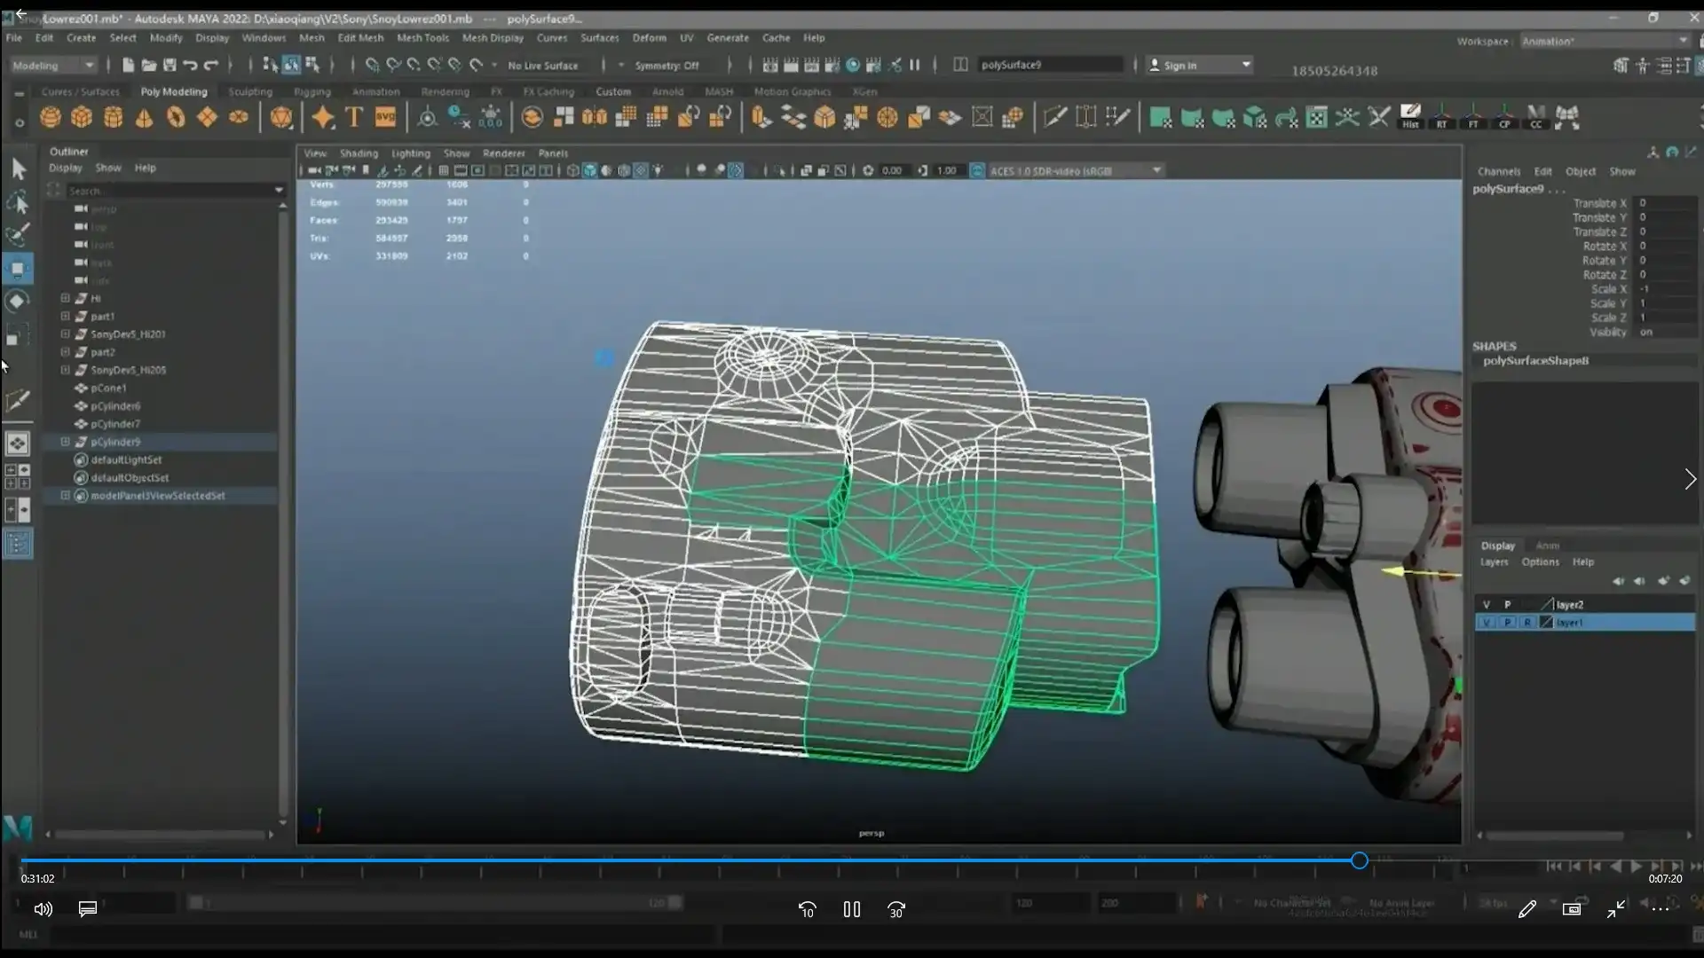Select the Paint Selection tool
The height and width of the screenshot is (958, 1704).
click(18, 235)
